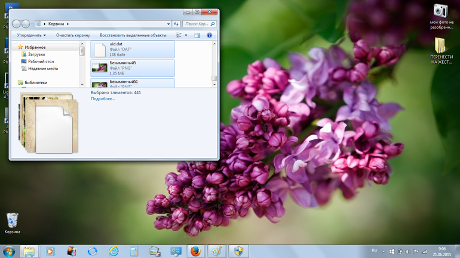The height and width of the screenshot is (258, 460).
Task: Click the help question mark icon
Action: click(x=210, y=36)
